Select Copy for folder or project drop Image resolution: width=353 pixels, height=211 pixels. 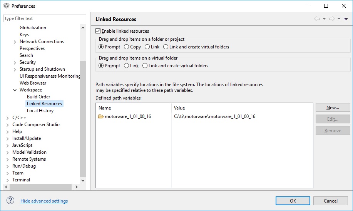127,47
